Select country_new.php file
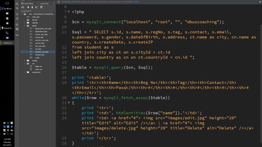Image resolution: width=262 pixels, height=147 pixels. 42,40
